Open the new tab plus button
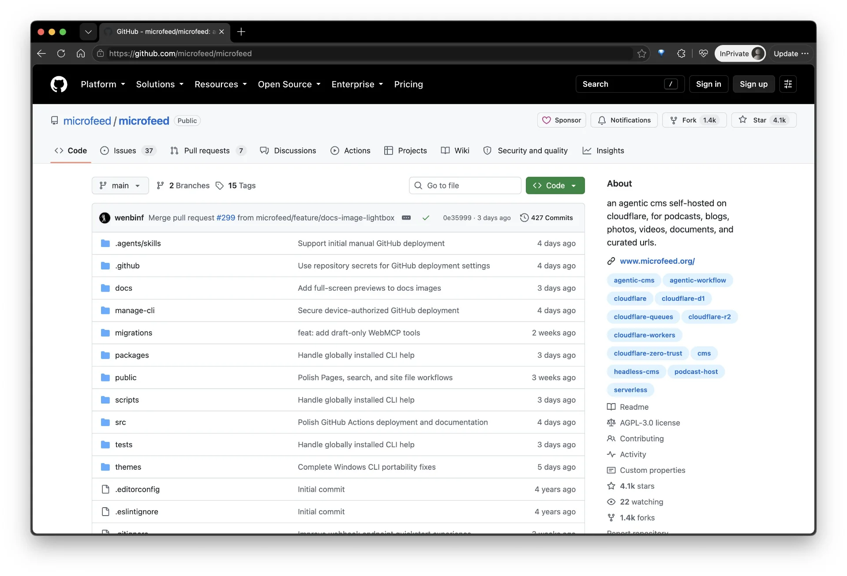The image size is (847, 576). (241, 32)
